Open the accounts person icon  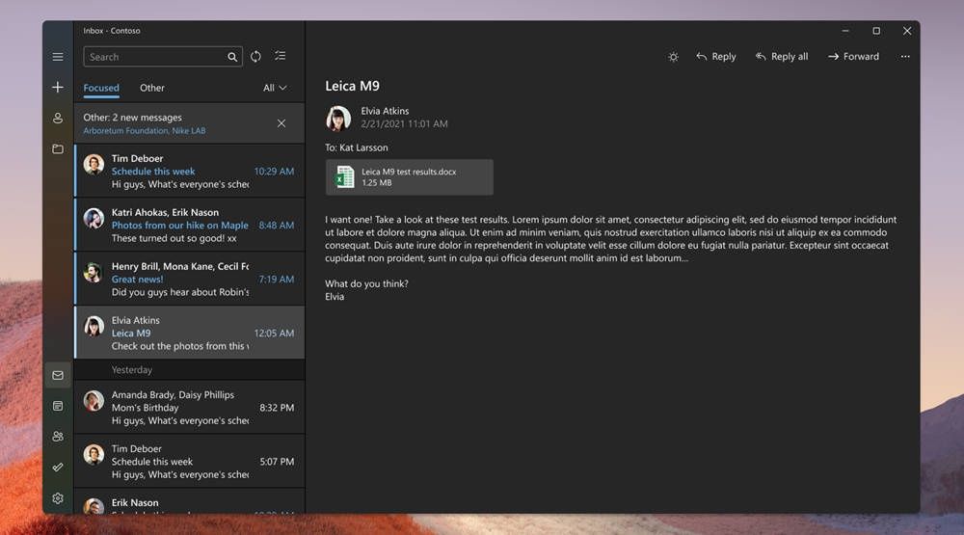(x=58, y=118)
